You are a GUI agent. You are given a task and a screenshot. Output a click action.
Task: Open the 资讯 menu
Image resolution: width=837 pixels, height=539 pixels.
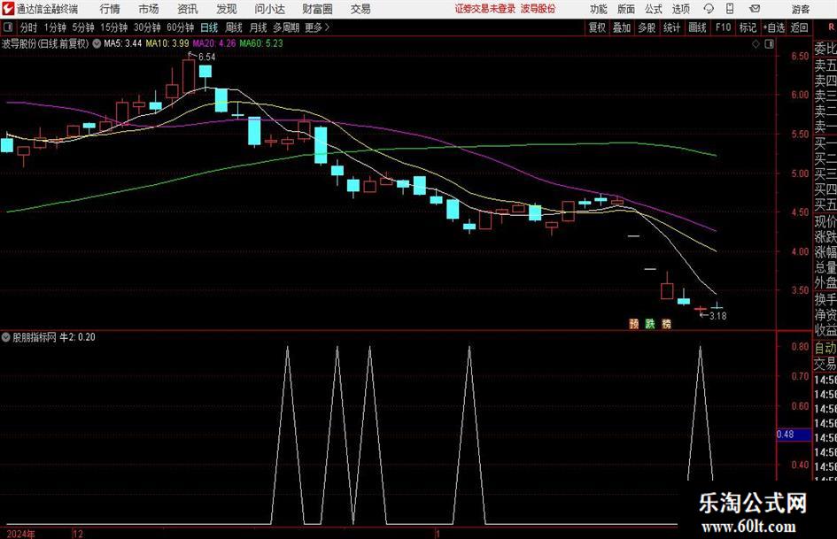tap(188, 9)
